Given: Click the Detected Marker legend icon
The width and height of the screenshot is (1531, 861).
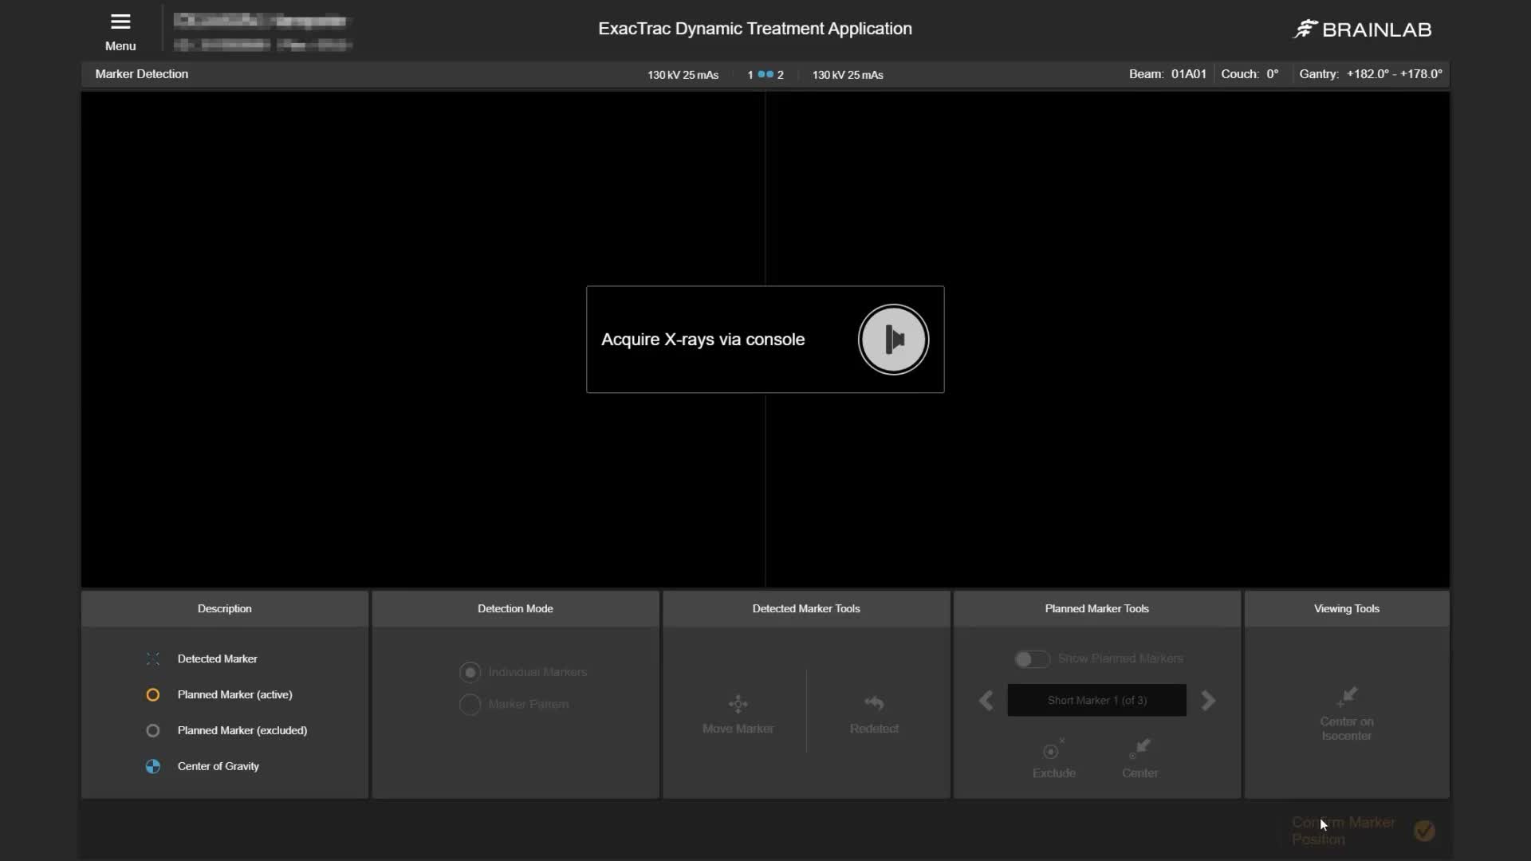Looking at the screenshot, I should [x=153, y=659].
